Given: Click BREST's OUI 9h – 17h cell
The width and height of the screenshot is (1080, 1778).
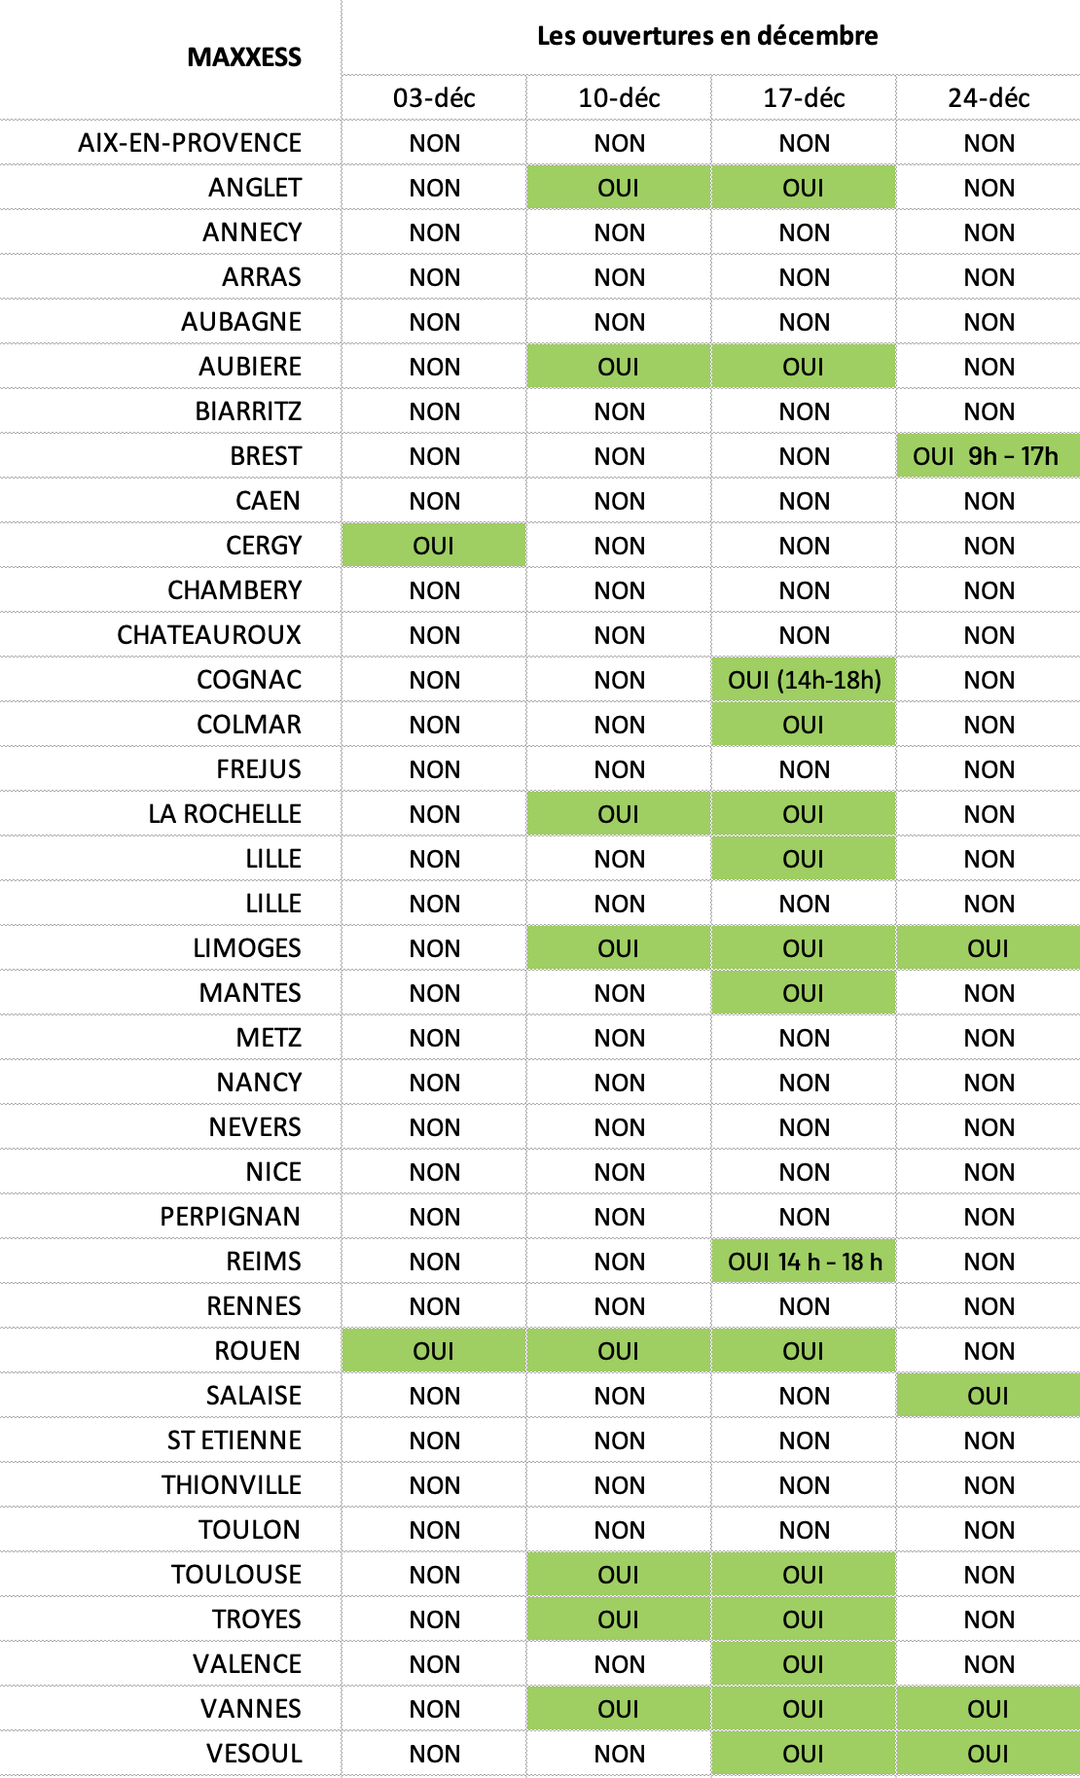Looking at the screenshot, I should point(989,456).
